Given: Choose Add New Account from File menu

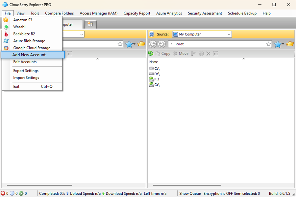Looking at the screenshot, I should tap(33, 55).
